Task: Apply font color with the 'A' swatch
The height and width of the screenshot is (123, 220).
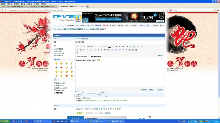Action: [x=109, y=46]
